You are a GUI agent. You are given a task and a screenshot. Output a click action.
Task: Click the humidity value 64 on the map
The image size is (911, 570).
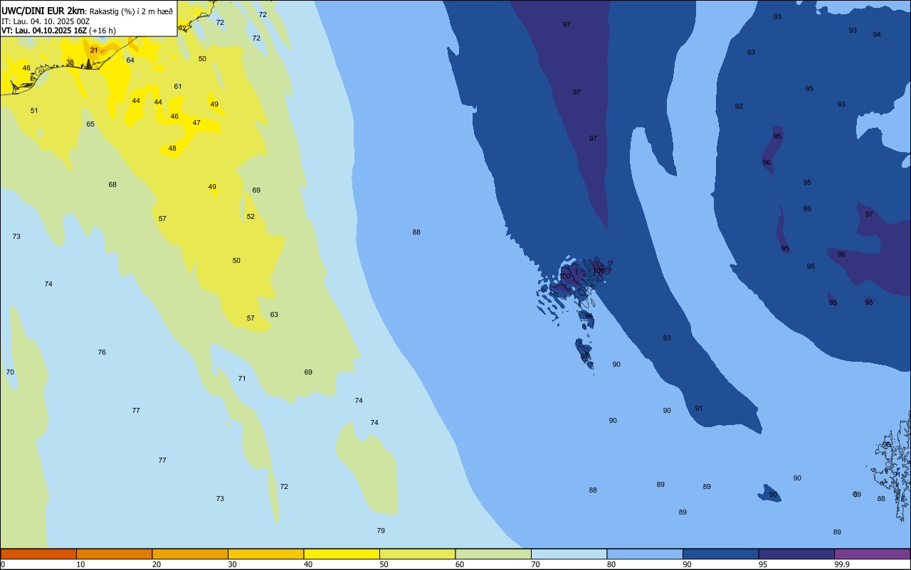[x=130, y=60]
